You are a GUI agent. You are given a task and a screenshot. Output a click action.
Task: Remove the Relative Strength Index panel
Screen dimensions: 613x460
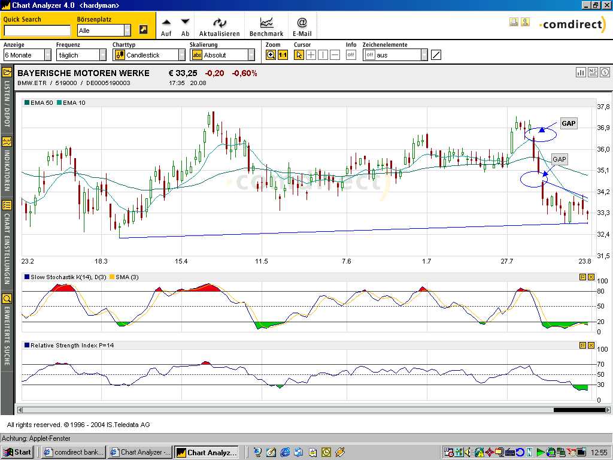click(x=592, y=346)
